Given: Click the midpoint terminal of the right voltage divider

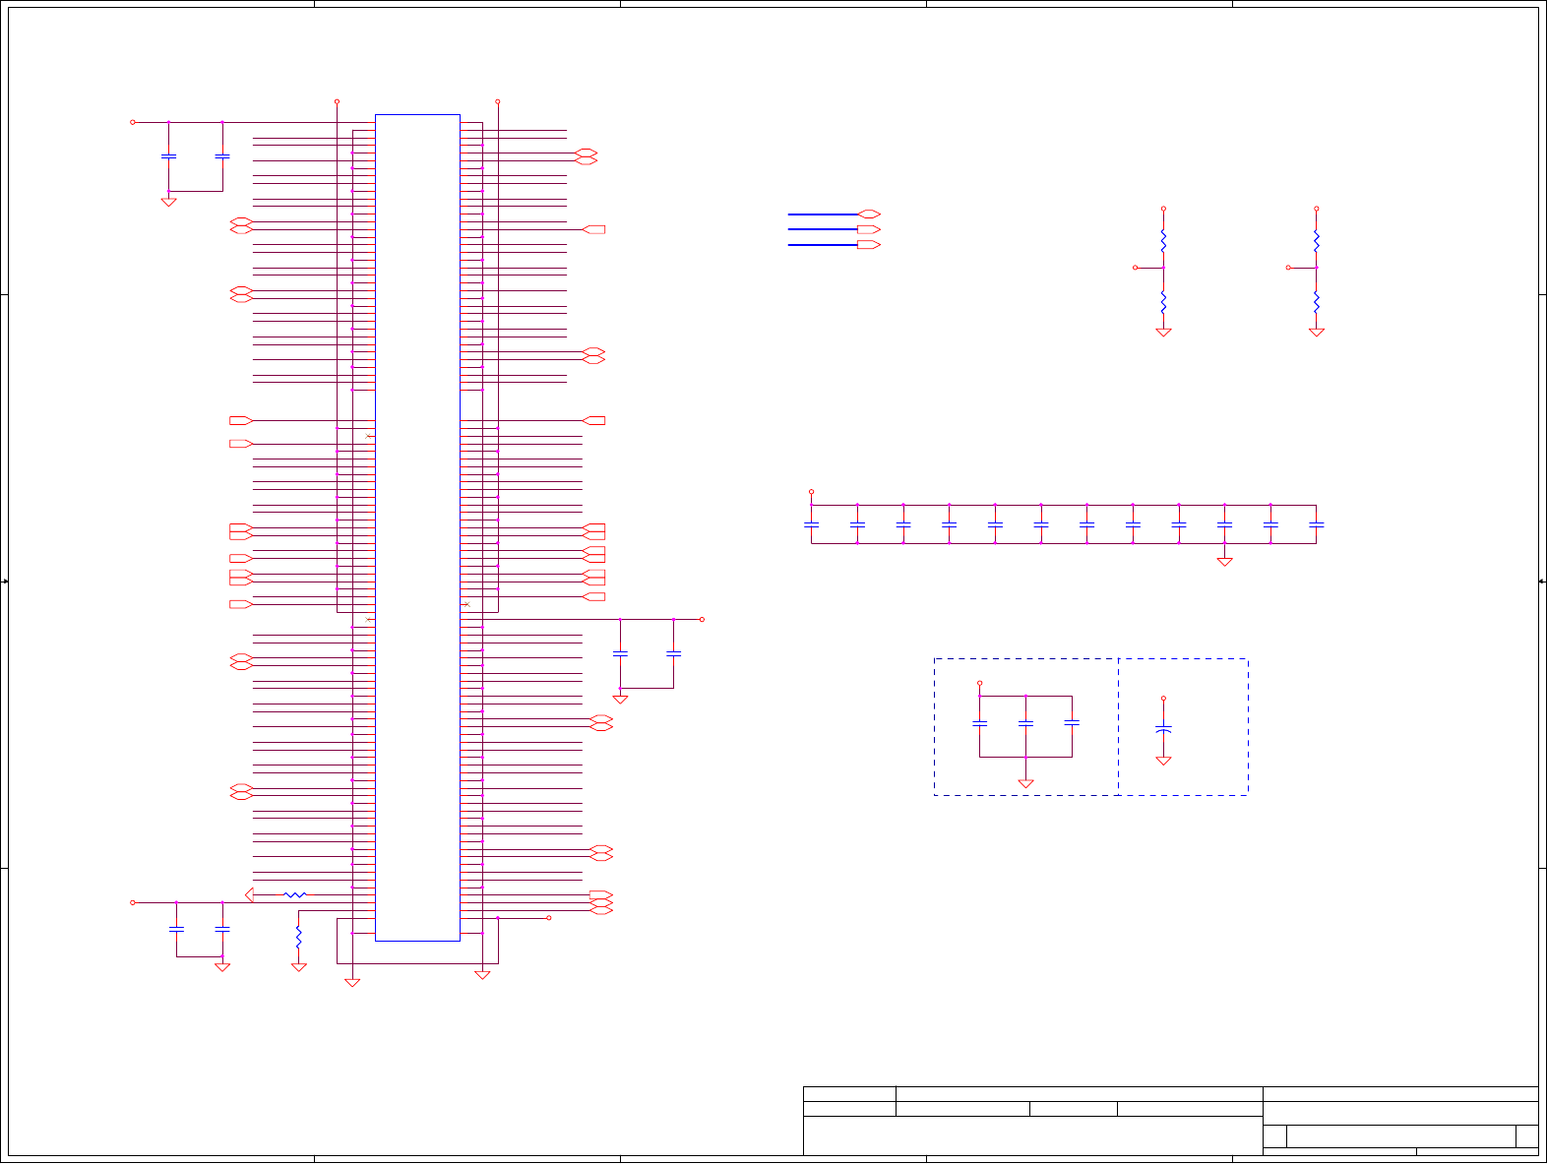Looking at the screenshot, I should point(1288,268).
